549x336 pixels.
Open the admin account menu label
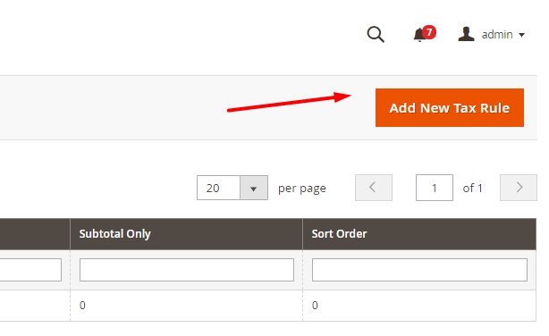pyautogui.click(x=497, y=35)
